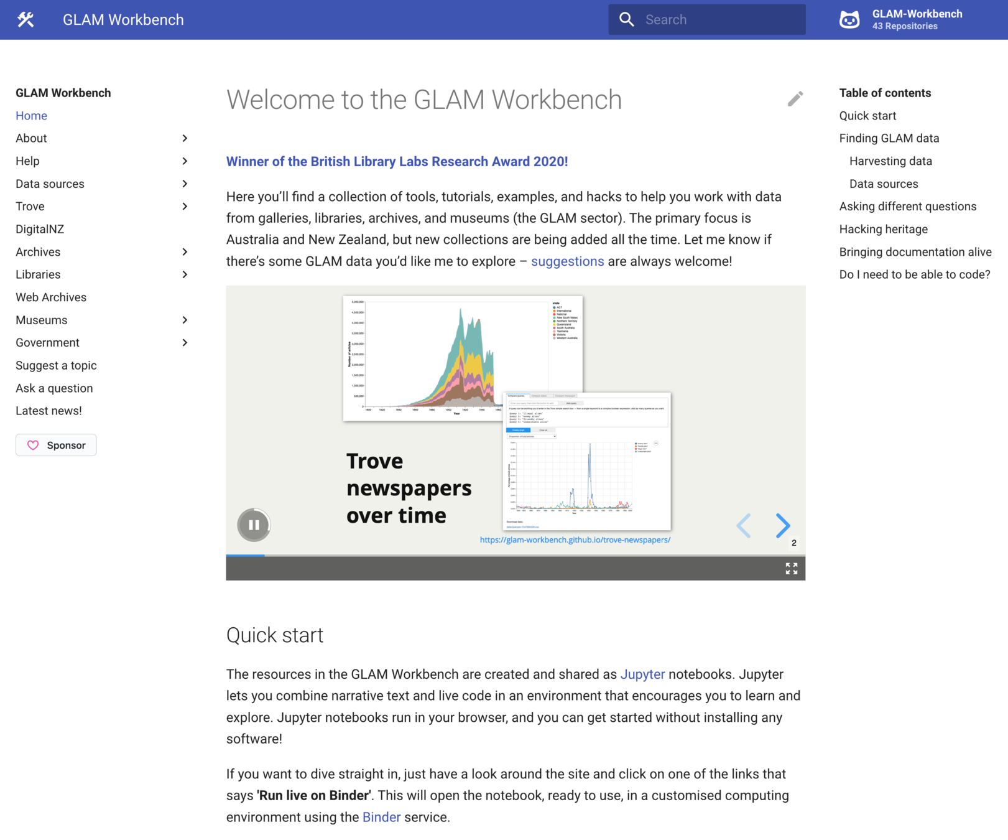This screenshot has width=1008, height=840.
Task: Expand the Trove section chevron
Action: (x=185, y=207)
